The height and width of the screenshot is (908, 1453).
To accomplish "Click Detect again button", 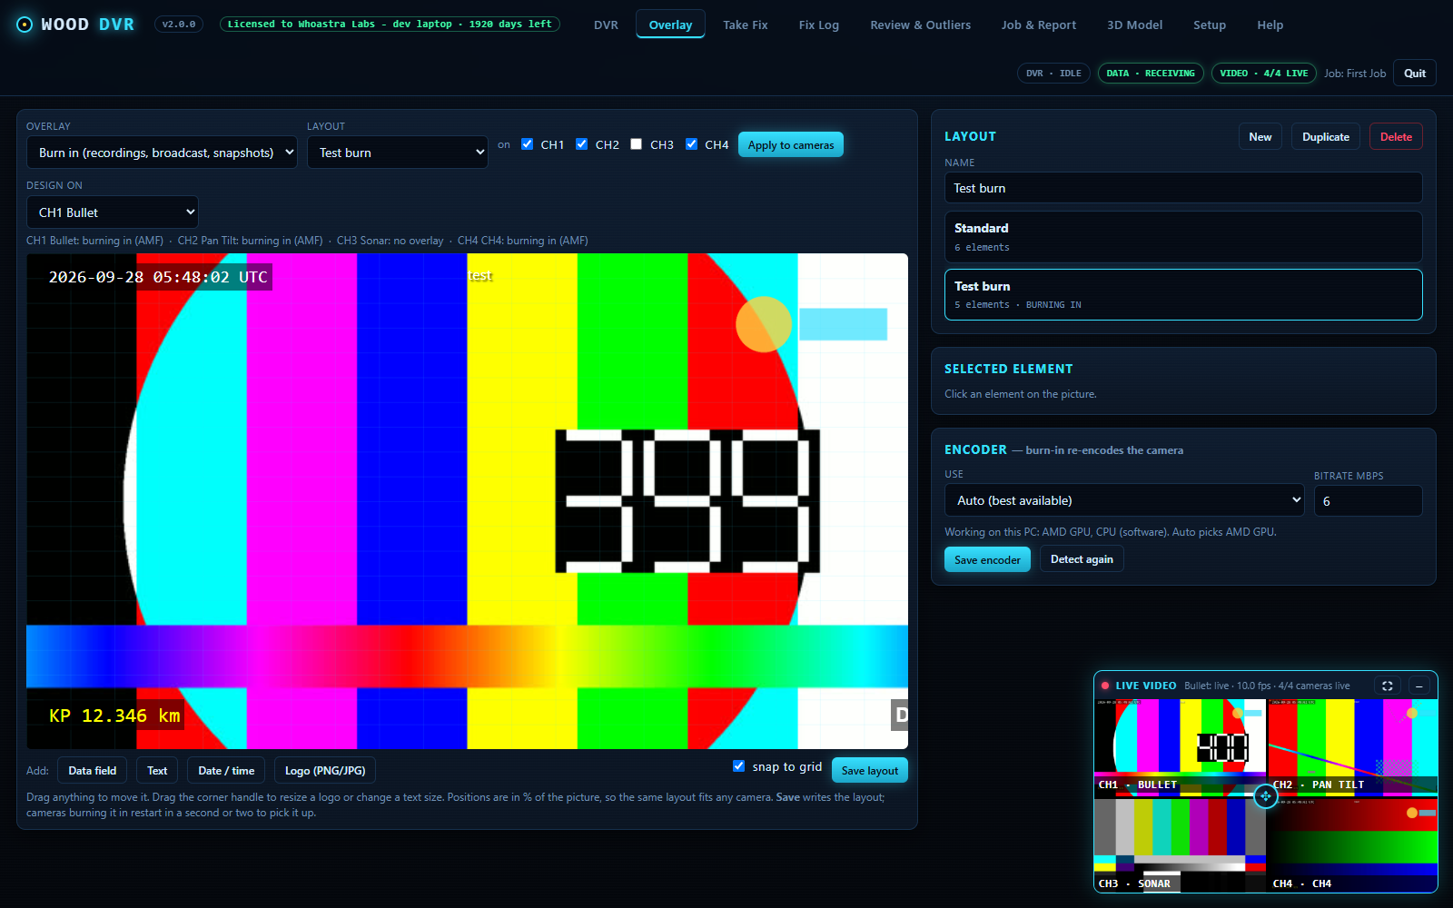I will 1082,559.
